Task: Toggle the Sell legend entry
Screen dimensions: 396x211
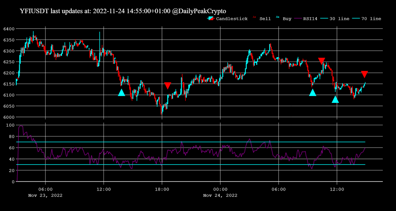Action: click(261, 19)
